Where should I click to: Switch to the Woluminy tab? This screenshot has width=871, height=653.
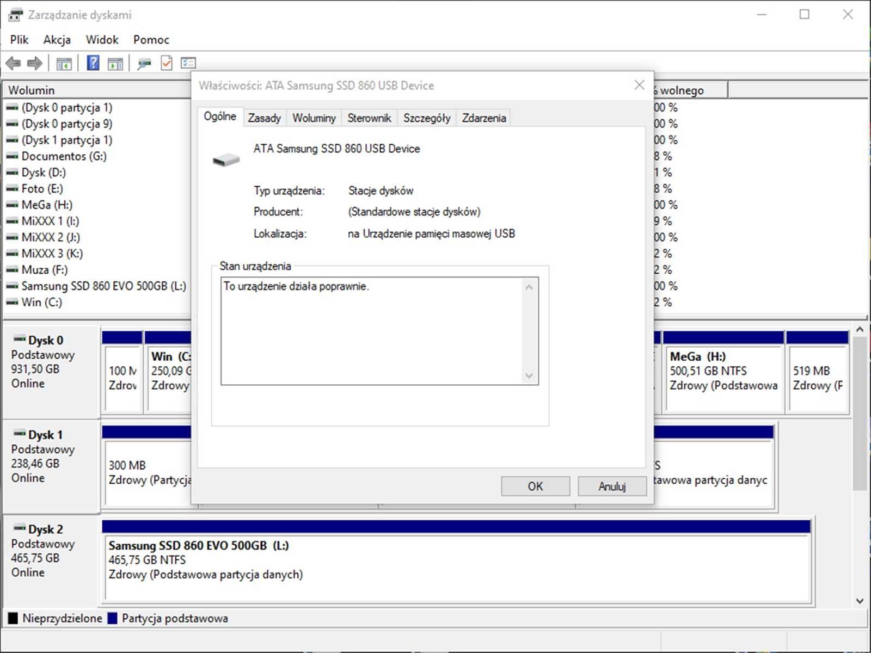[x=314, y=118]
